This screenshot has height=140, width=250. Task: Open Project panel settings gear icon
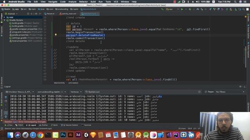(36, 14)
